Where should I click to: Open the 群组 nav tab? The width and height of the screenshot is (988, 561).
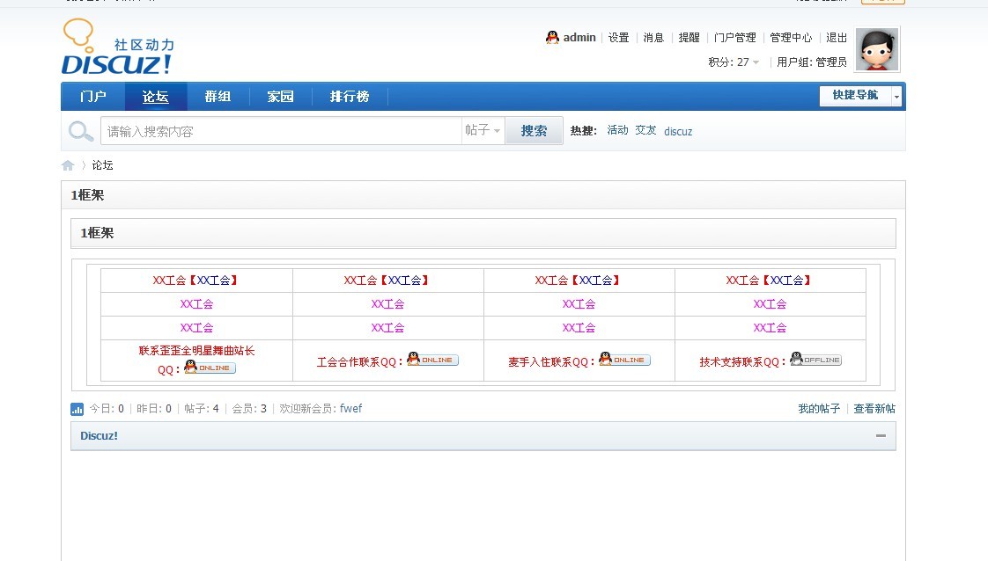coord(218,96)
